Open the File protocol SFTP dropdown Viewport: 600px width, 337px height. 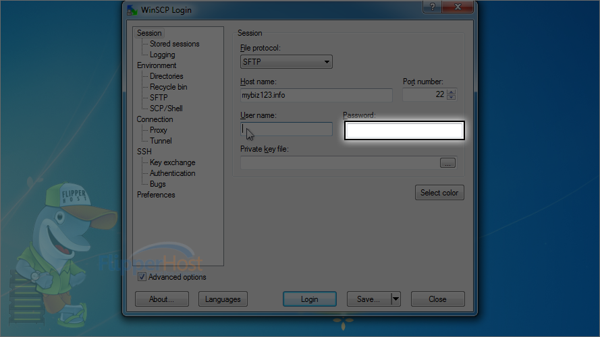tap(286, 62)
